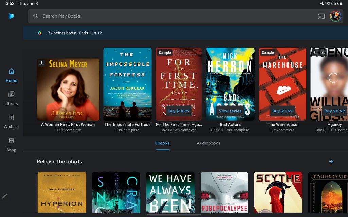Switch to the Audiobooks tab

(x=208, y=143)
